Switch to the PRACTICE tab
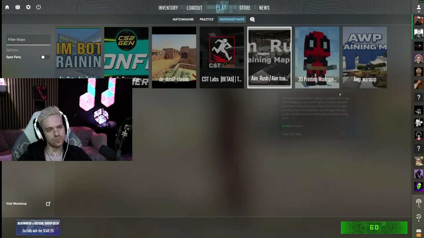The image size is (424, 238). point(206,20)
